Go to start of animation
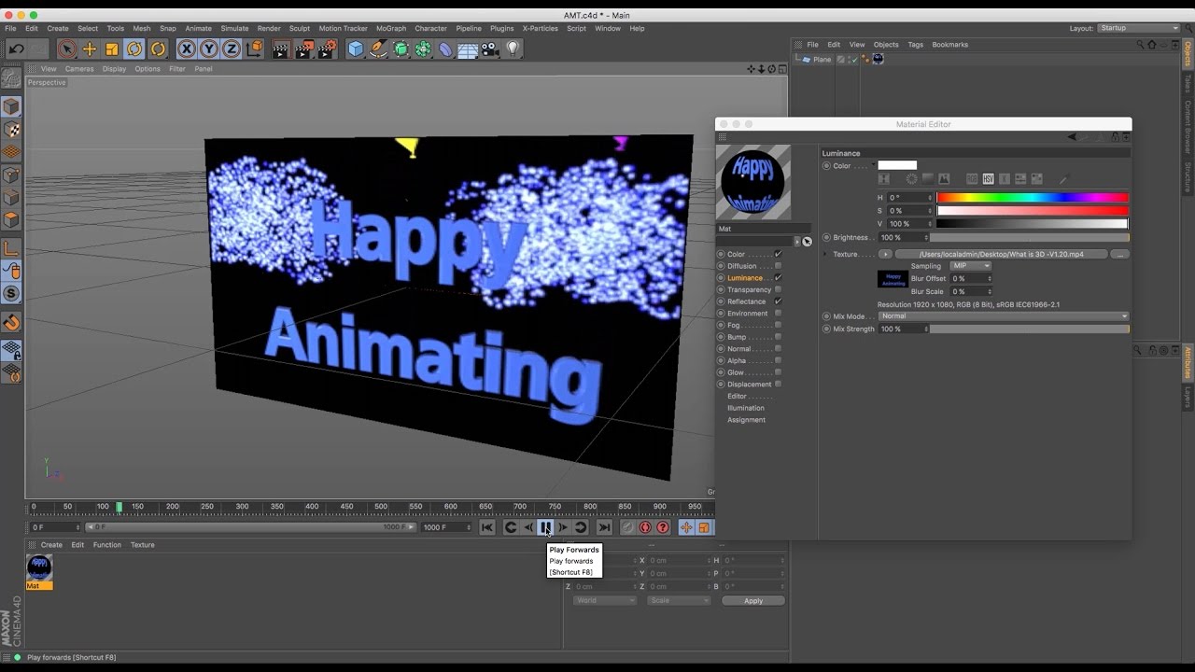 tap(487, 527)
